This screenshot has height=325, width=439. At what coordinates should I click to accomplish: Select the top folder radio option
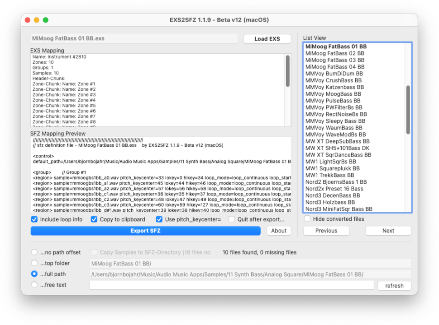tap(34, 263)
